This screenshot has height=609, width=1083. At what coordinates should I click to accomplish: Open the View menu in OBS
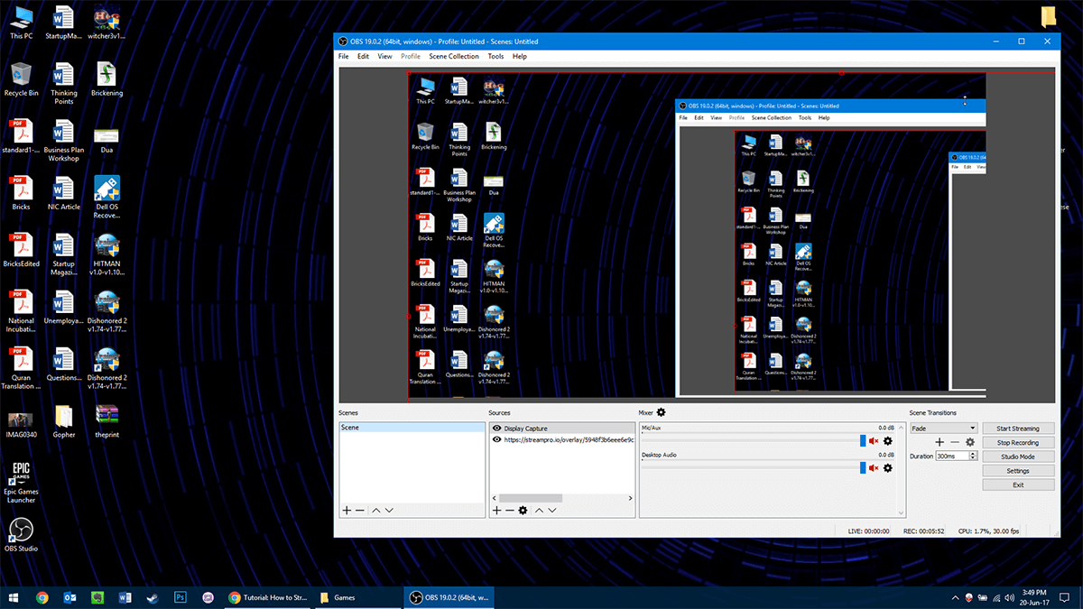(x=384, y=56)
